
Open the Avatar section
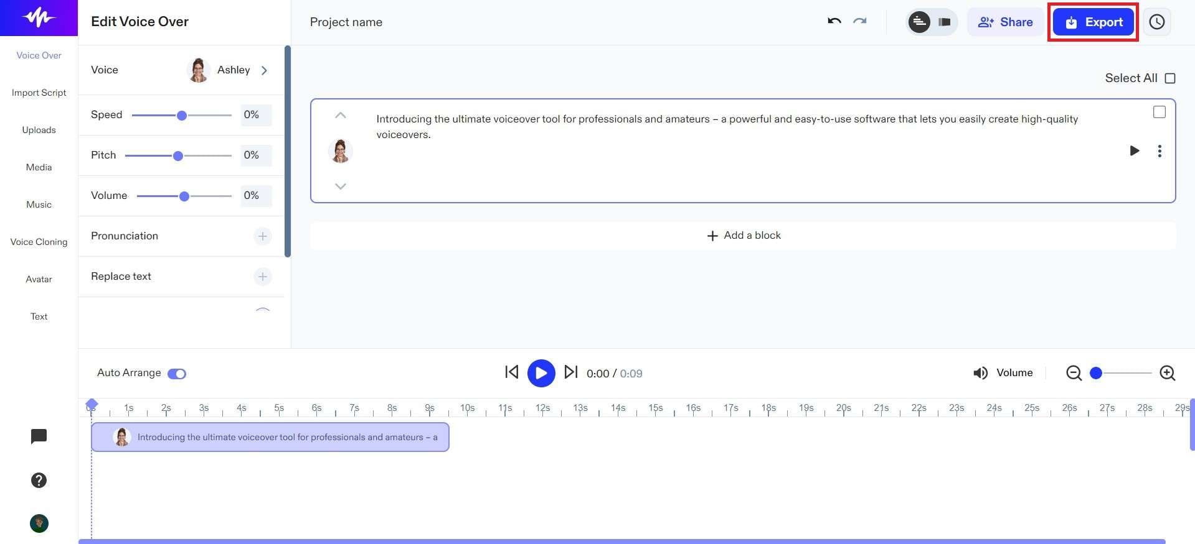coord(39,279)
